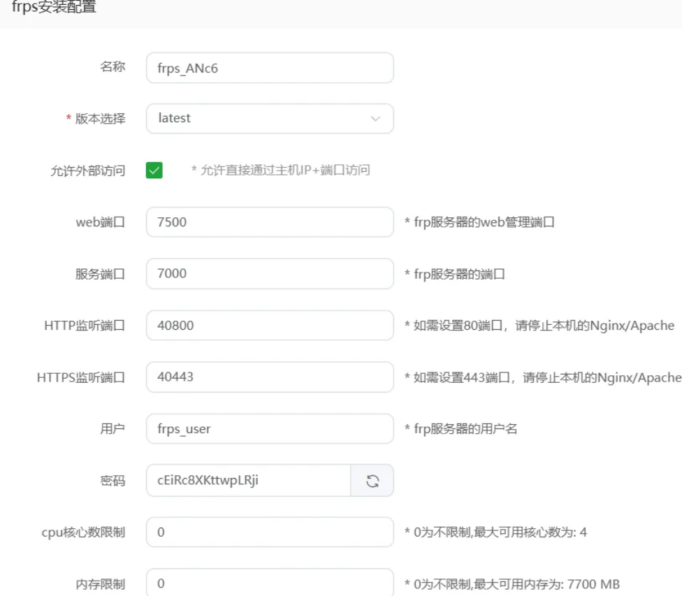Focus the web端口 field showing 7500
This screenshot has width=682, height=596.
pyautogui.click(x=269, y=222)
